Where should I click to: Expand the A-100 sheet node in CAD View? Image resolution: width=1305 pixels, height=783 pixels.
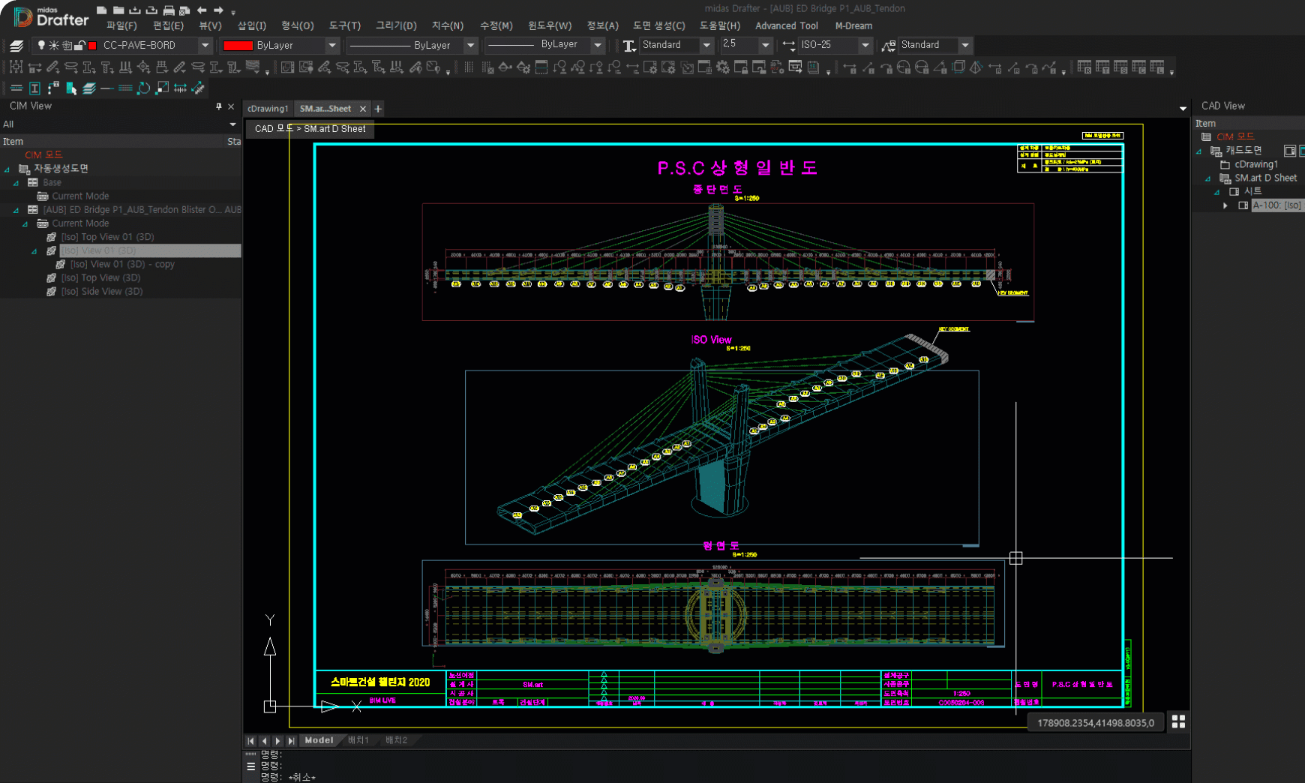(1225, 205)
